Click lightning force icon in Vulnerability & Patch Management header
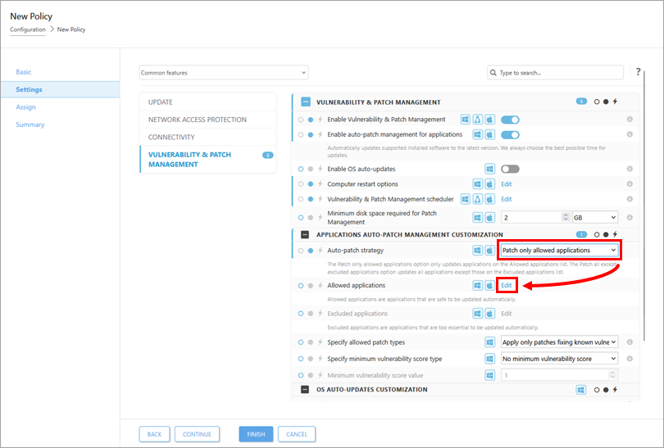This screenshot has width=664, height=448. pos(615,102)
